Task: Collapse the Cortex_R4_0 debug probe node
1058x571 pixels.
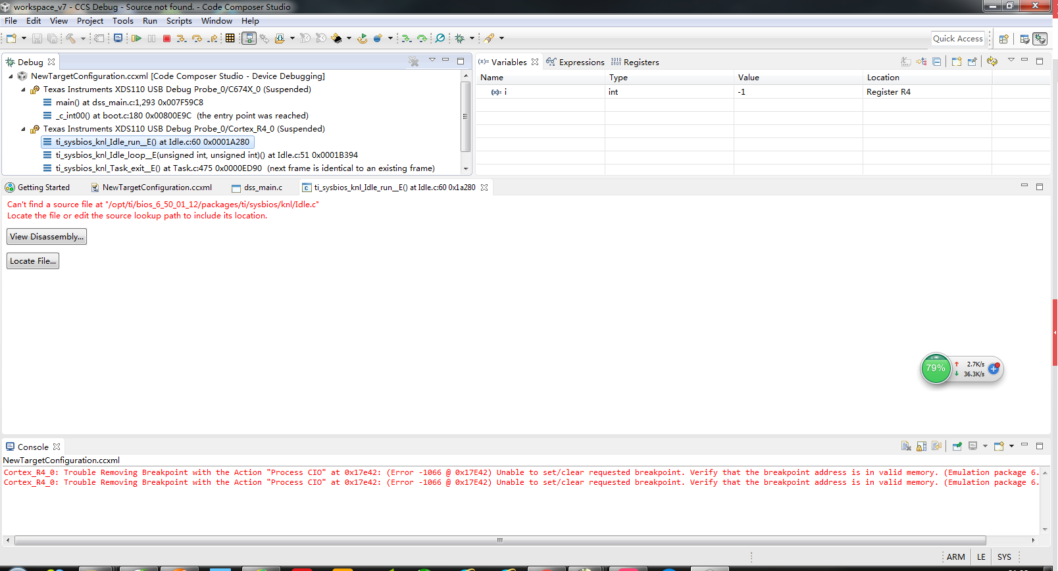Action: (23, 129)
